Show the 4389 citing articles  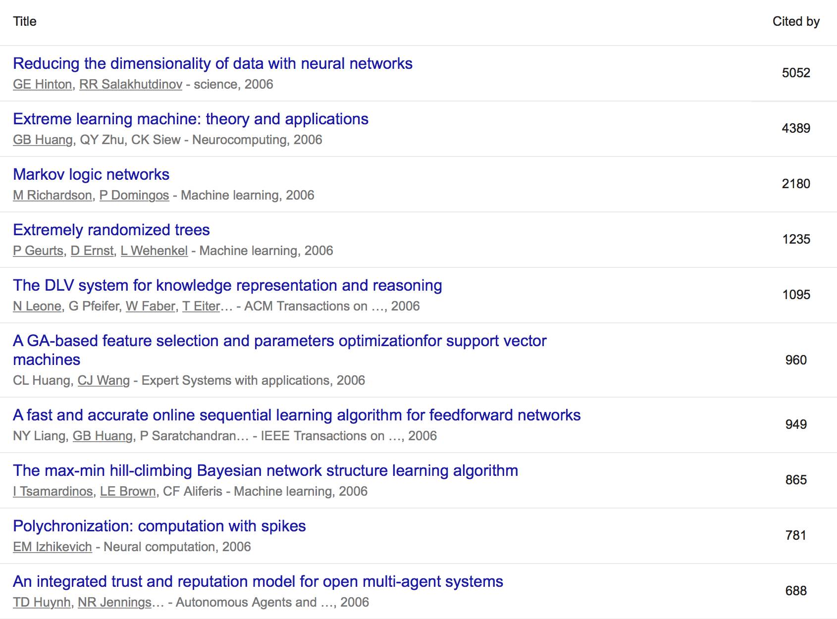point(796,129)
